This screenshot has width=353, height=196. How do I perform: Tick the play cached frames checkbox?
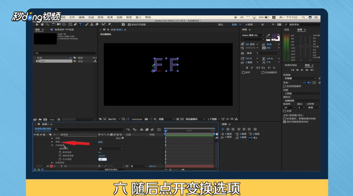[x=284, y=118]
